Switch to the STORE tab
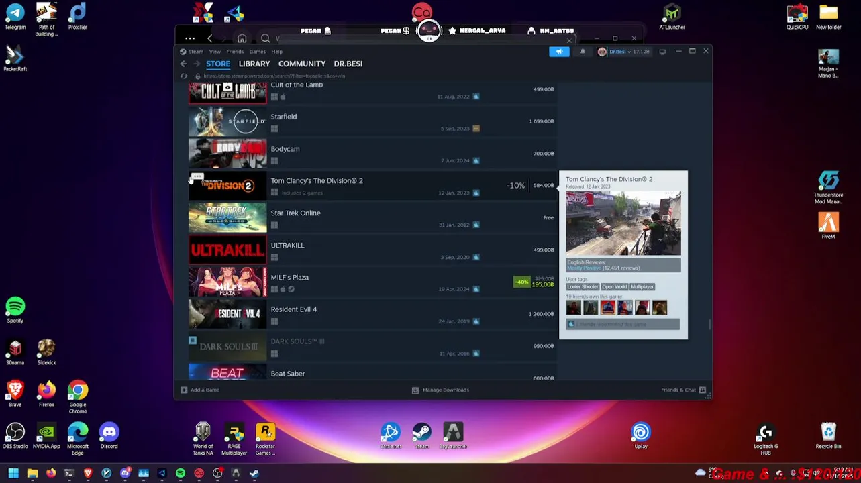Screen dimensions: 861x483 coord(218,64)
